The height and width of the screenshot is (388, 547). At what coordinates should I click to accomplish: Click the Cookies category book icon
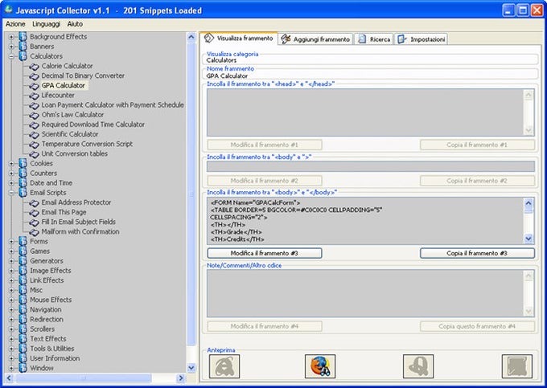[23, 163]
